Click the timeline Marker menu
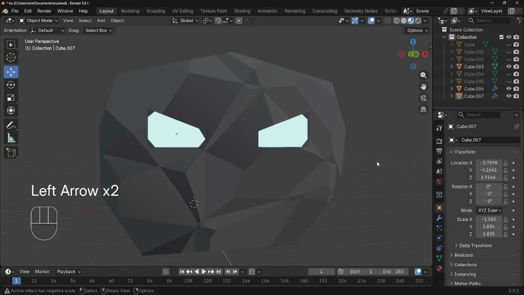 point(42,271)
